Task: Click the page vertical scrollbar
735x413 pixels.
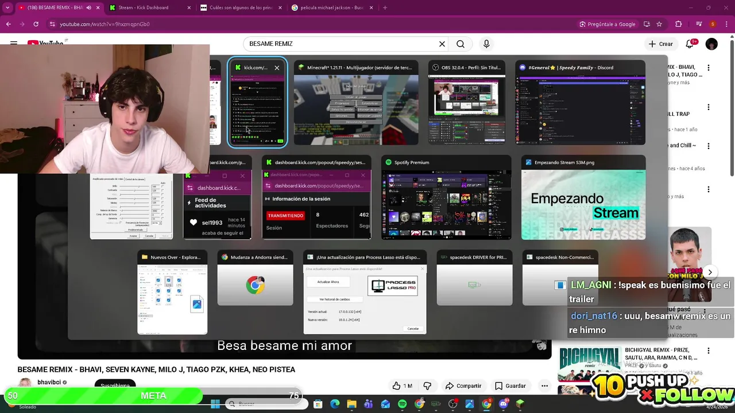Action: click(731, 109)
